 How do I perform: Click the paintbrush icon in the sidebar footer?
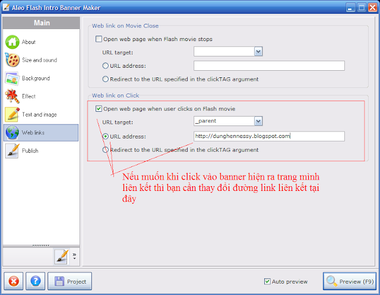[x=62, y=256]
